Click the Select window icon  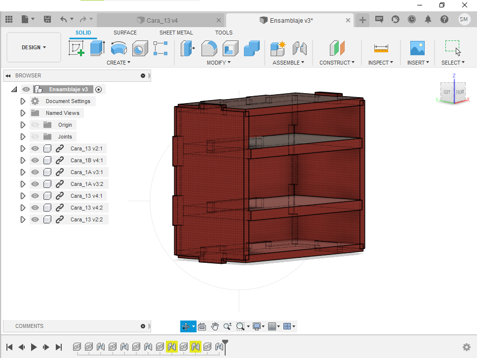click(453, 48)
